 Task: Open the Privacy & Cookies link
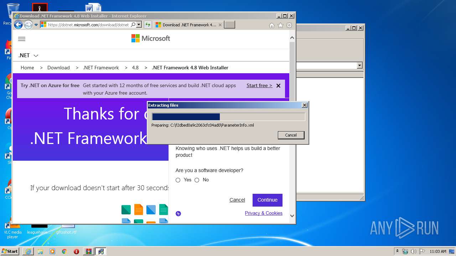264,213
